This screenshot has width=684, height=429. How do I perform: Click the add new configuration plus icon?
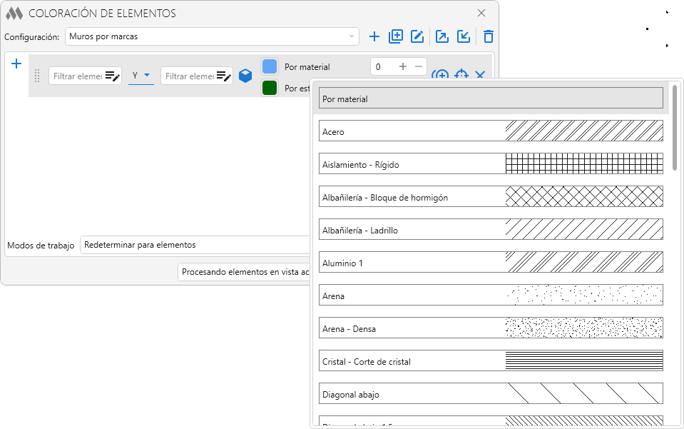374,36
